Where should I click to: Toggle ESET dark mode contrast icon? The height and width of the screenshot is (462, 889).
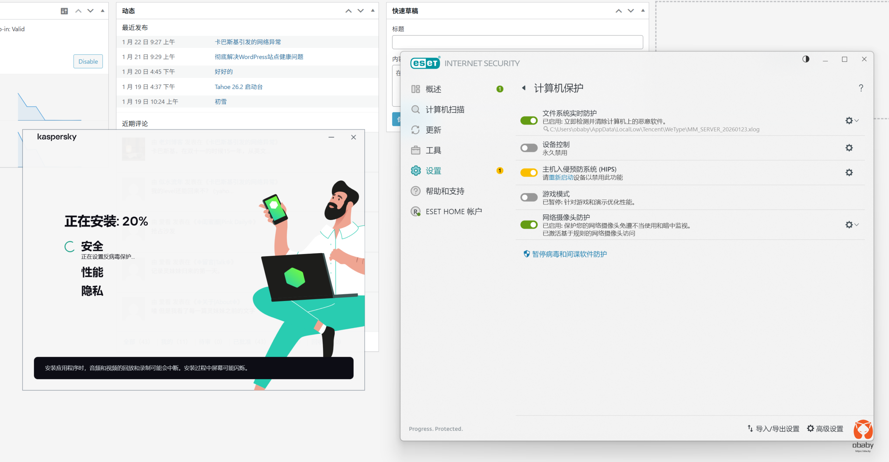coord(806,59)
